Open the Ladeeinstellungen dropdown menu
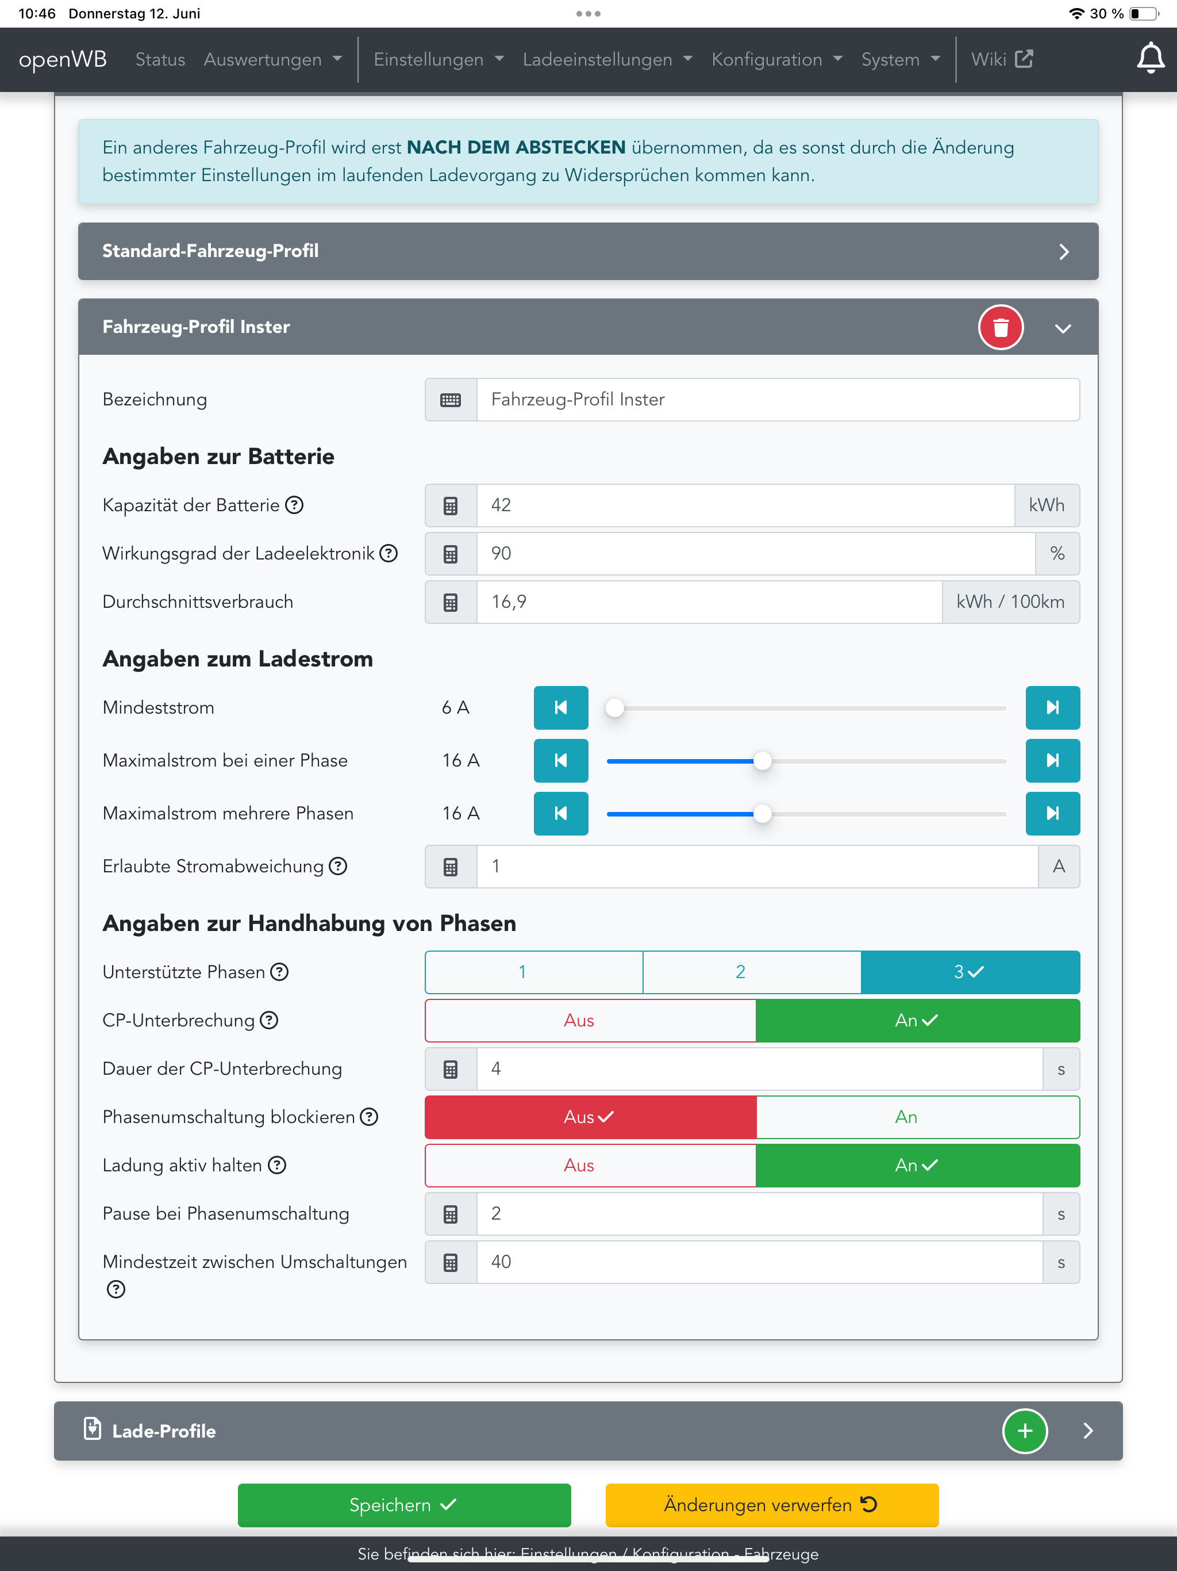Screen dimensions: 1177x1571 tap(607, 60)
